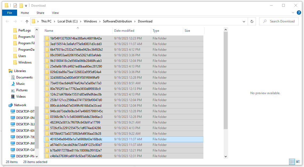
Task: Click the Up arrow navigation icon
Action: click(x=26, y=21)
